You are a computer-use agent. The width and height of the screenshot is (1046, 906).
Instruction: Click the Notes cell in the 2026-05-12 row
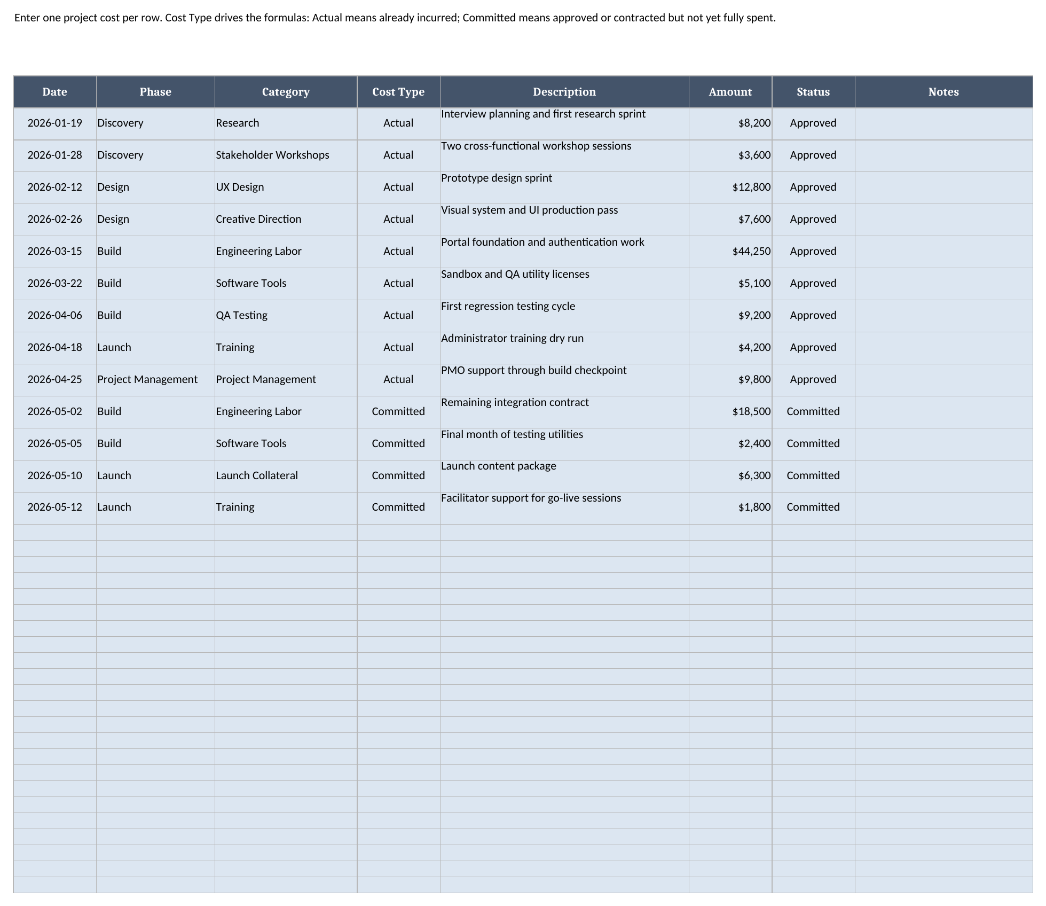click(943, 507)
